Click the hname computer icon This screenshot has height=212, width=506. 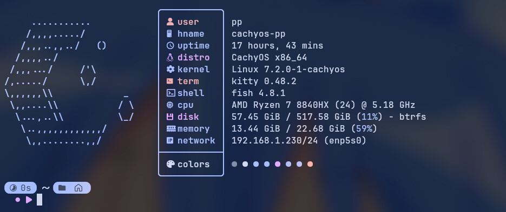point(169,34)
